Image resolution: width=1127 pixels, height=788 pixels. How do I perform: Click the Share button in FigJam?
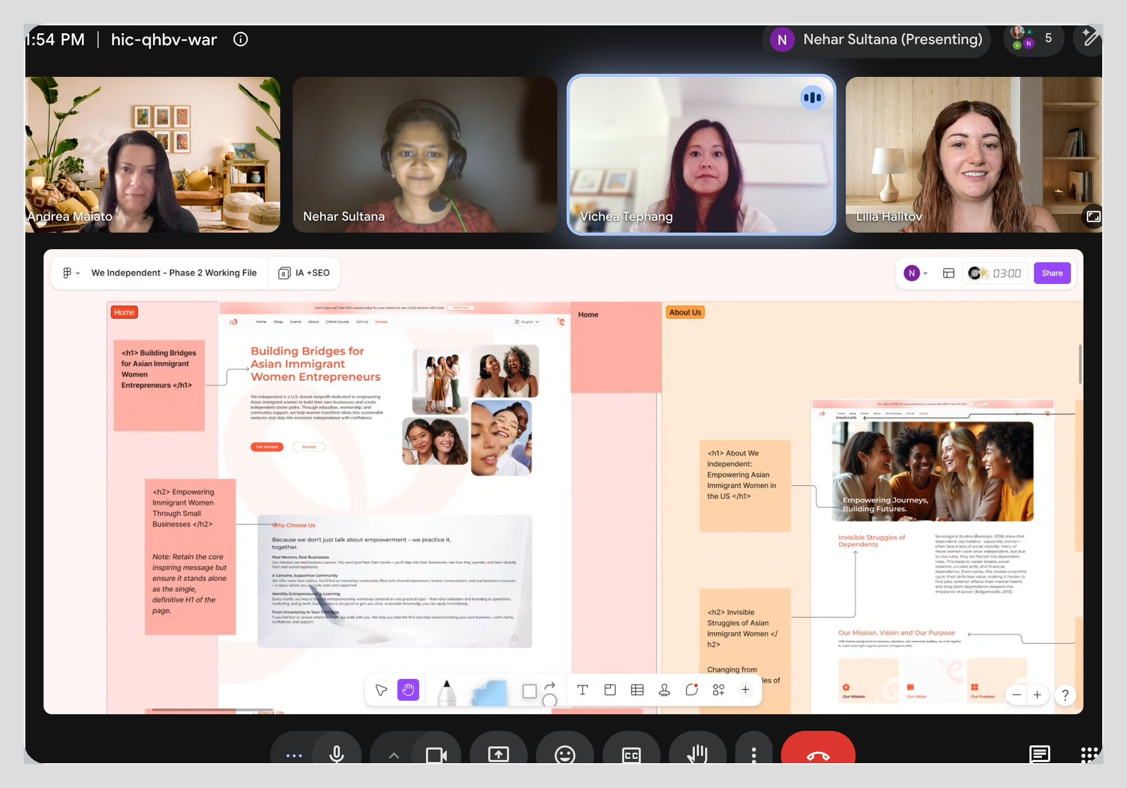[1052, 273]
